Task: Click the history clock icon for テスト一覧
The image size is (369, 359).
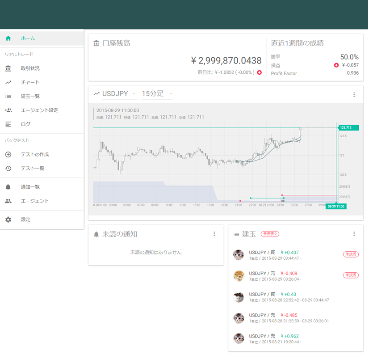Action: click(x=8, y=168)
